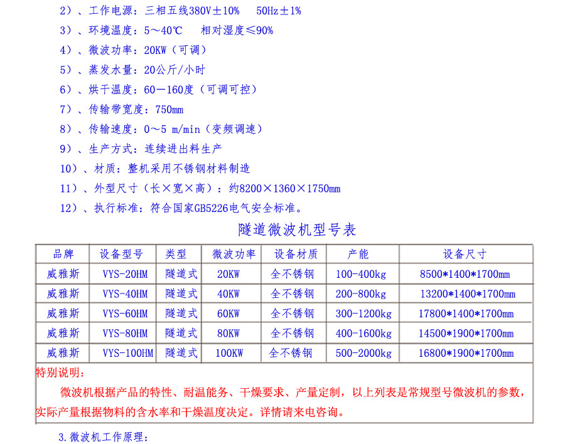Click '全不锈钢' in the VYS-100HM row

pos(291,353)
